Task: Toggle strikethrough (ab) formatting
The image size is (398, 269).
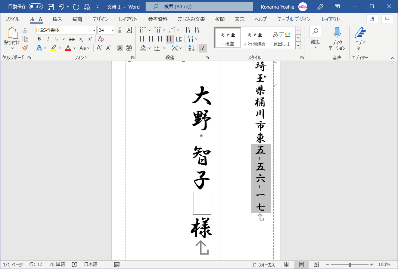Action: coord(72,39)
